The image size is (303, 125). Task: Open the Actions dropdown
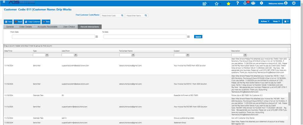pyautogui.click(x=265, y=21)
